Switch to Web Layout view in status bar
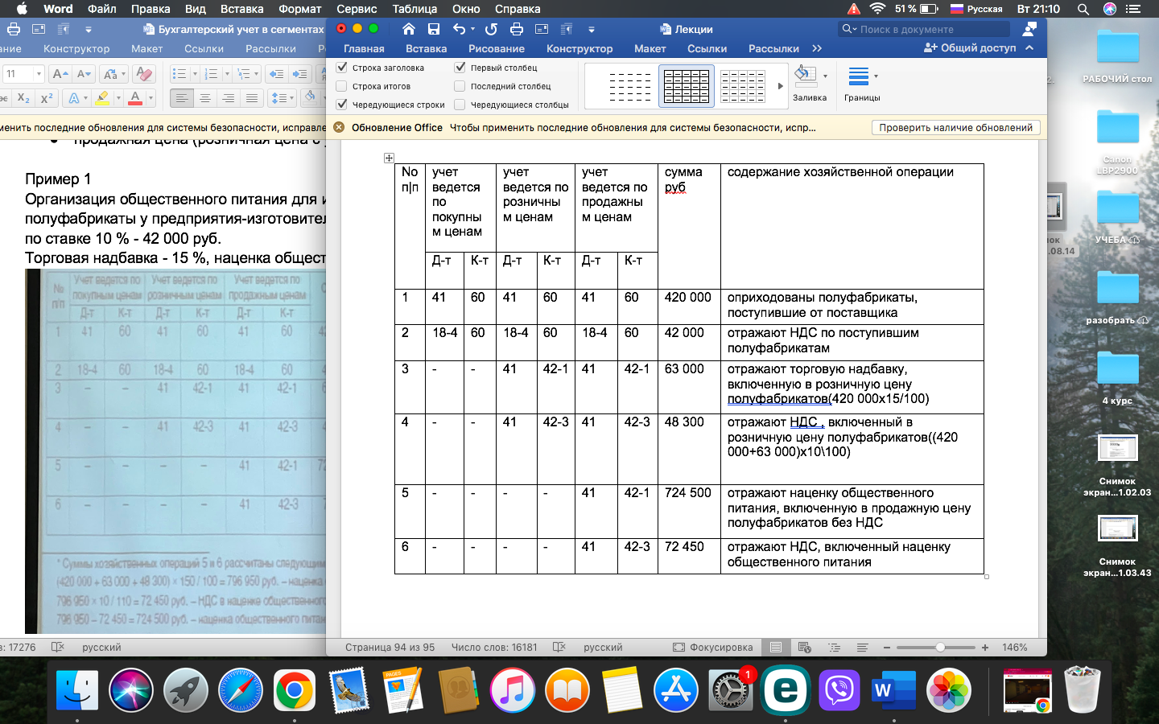This screenshot has width=1159, height=724. pyautogui.click(x=805, y=647)
